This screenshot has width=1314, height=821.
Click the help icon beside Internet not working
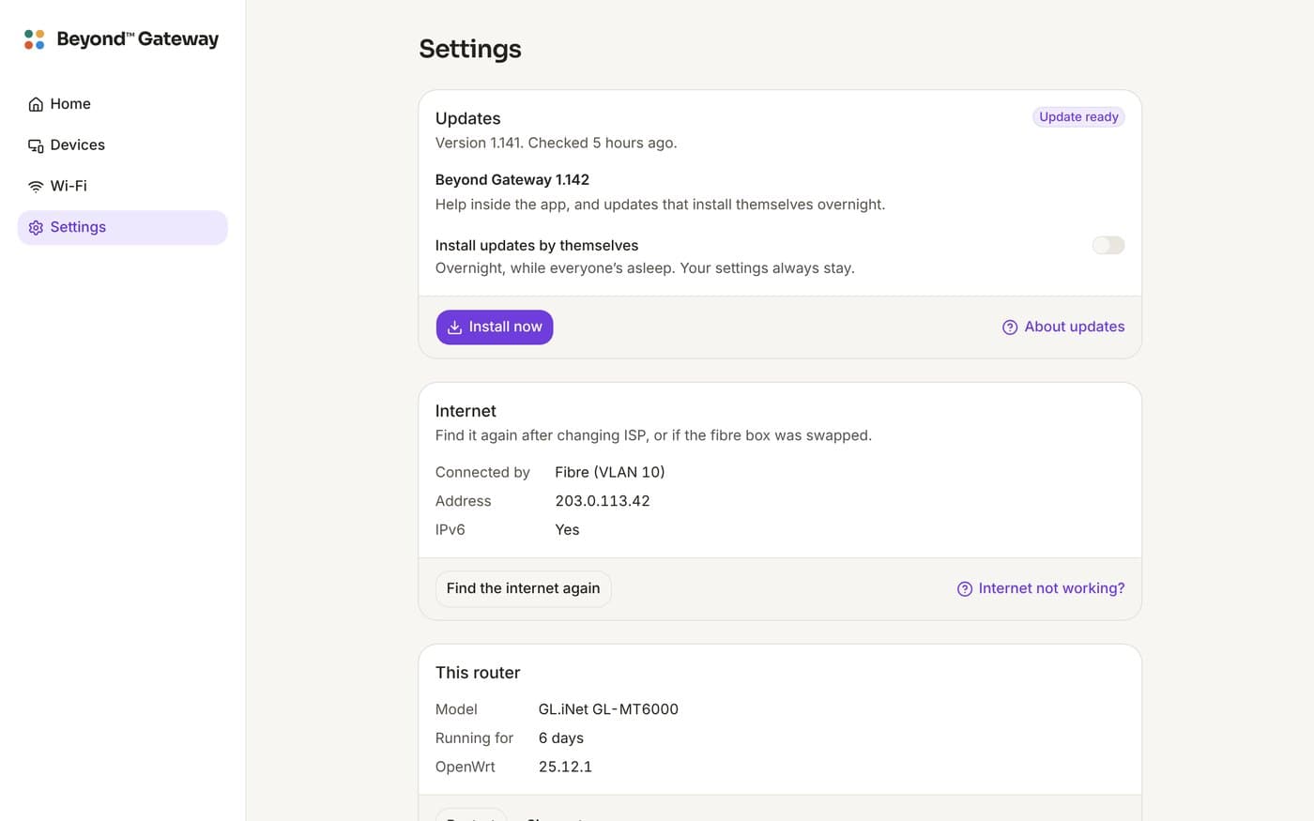(x=964, y=589)
